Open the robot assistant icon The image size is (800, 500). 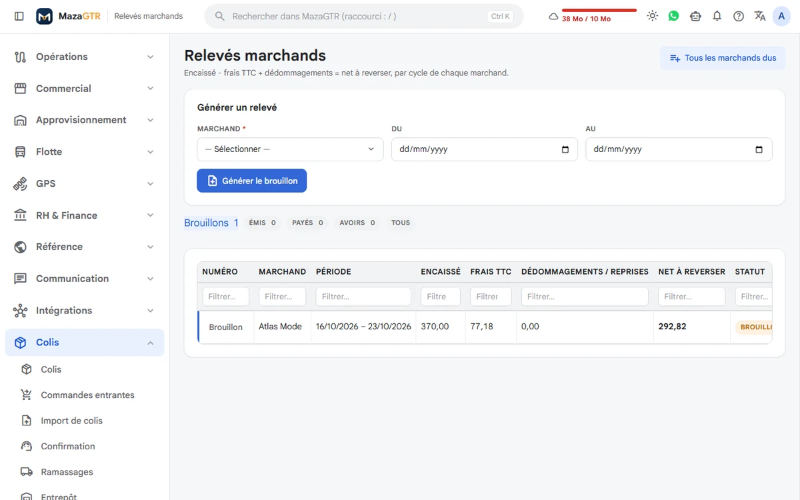695,16
